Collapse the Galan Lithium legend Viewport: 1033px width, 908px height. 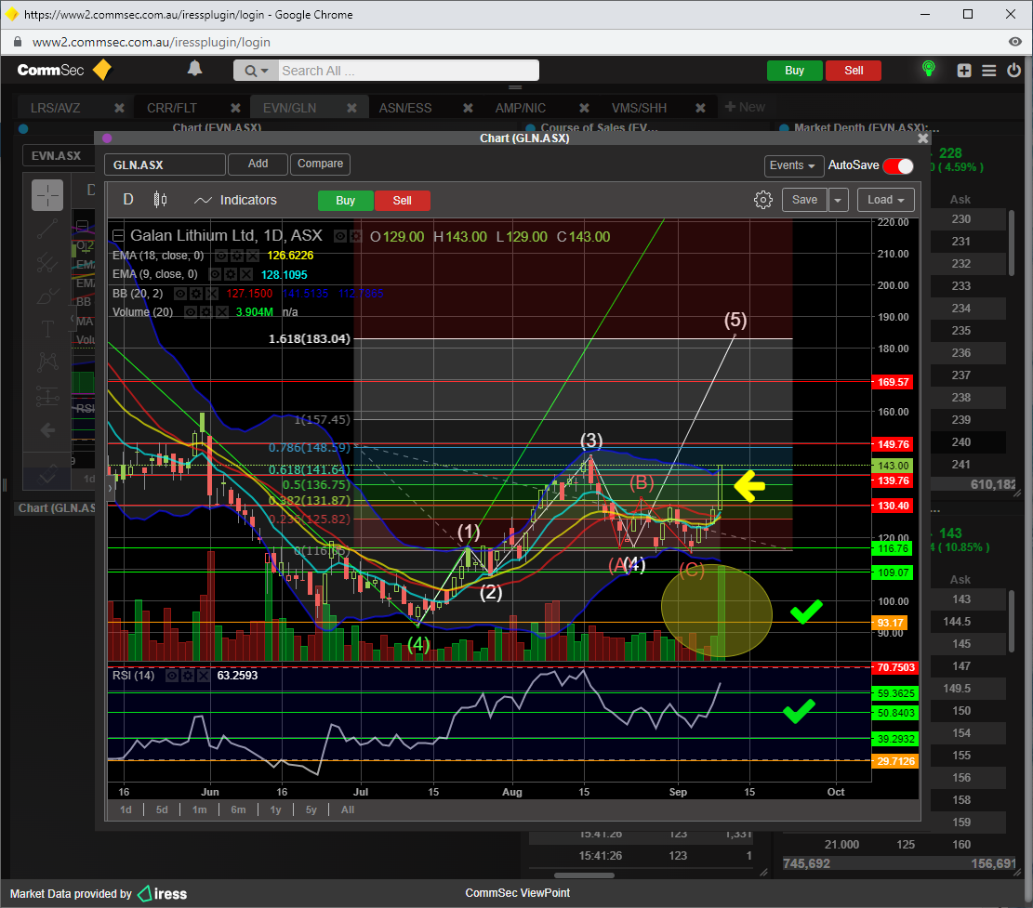118,236
